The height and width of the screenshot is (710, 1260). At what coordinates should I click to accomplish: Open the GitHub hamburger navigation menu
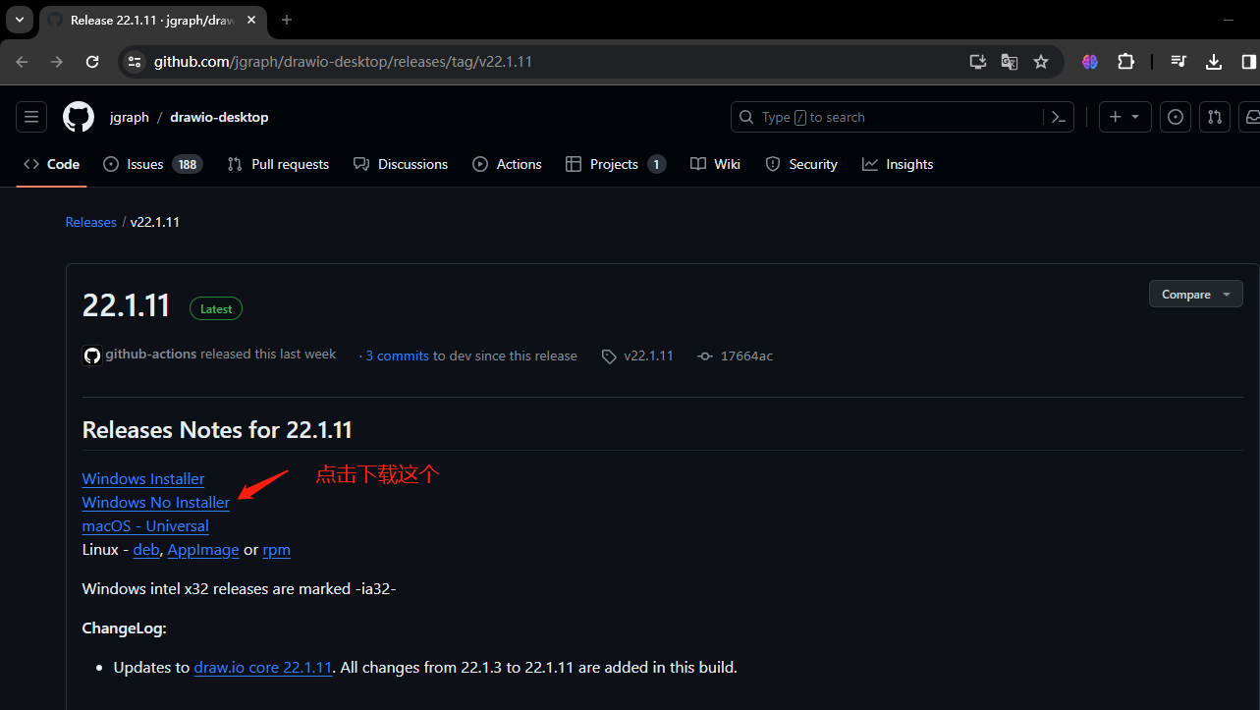(31, 117)
